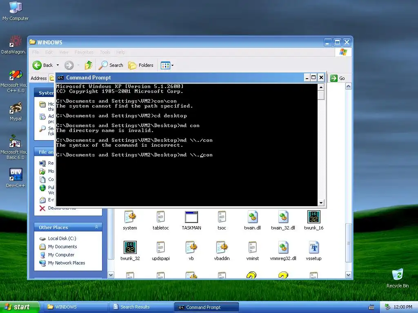Open Microsoft Visual Basic 6.0 shortcut
This screenshot has width=418, height=313.
pos(15,148)
